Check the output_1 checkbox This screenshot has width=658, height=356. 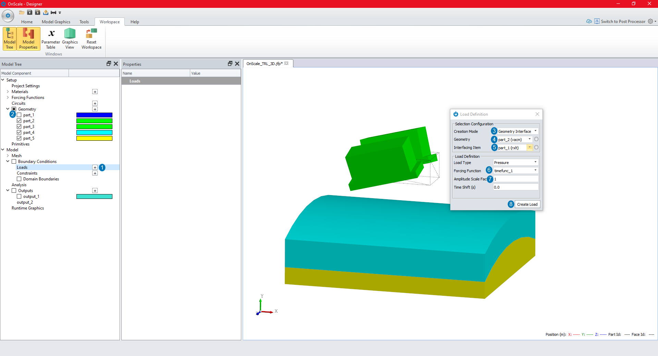(x=19, y=196)
